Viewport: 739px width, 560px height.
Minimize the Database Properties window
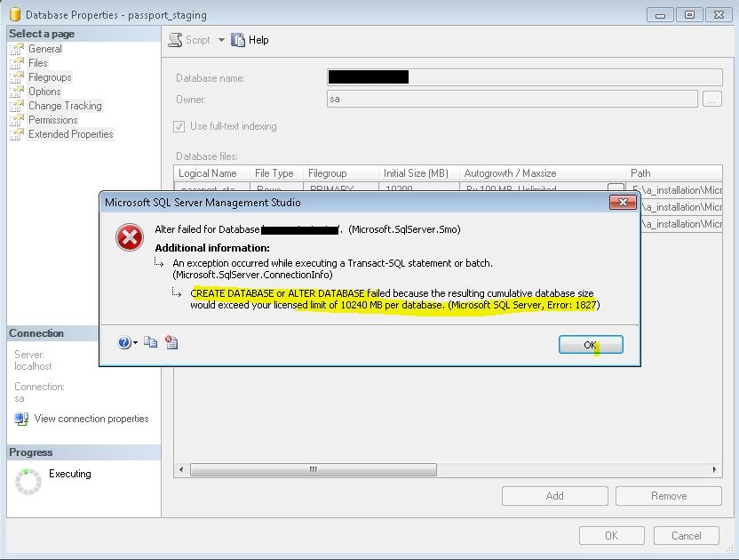(x=660, y=15)
